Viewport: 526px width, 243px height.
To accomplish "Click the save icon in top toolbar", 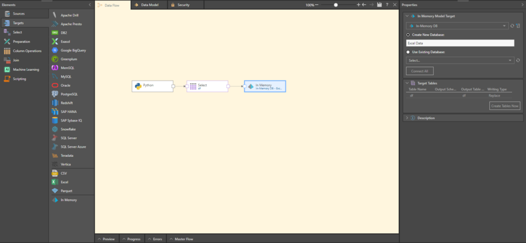I will (379, 5).
